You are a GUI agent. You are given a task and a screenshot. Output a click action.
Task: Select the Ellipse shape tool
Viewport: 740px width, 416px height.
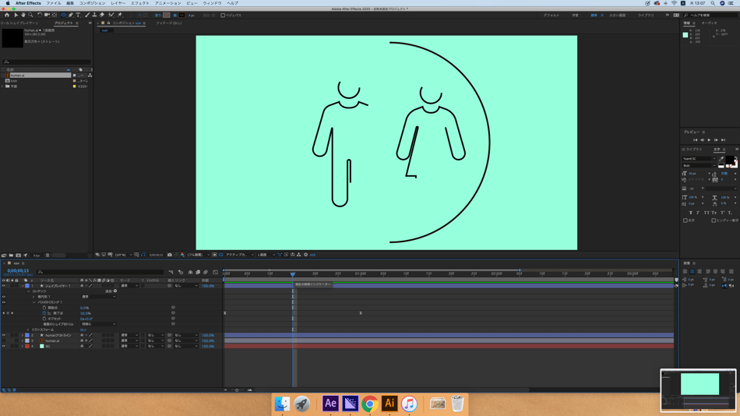point(63,15)
